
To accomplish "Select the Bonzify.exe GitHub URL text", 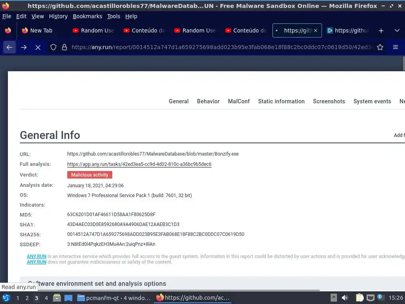I will coord(153,154).
